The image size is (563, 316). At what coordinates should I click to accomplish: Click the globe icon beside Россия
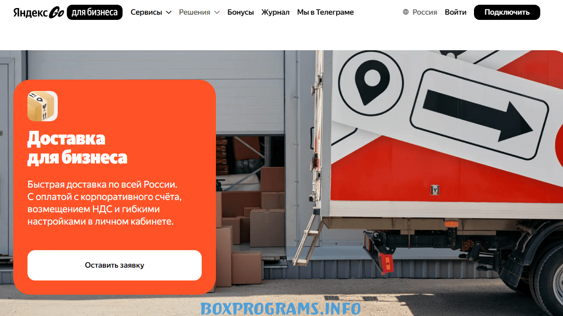(406, 12)
